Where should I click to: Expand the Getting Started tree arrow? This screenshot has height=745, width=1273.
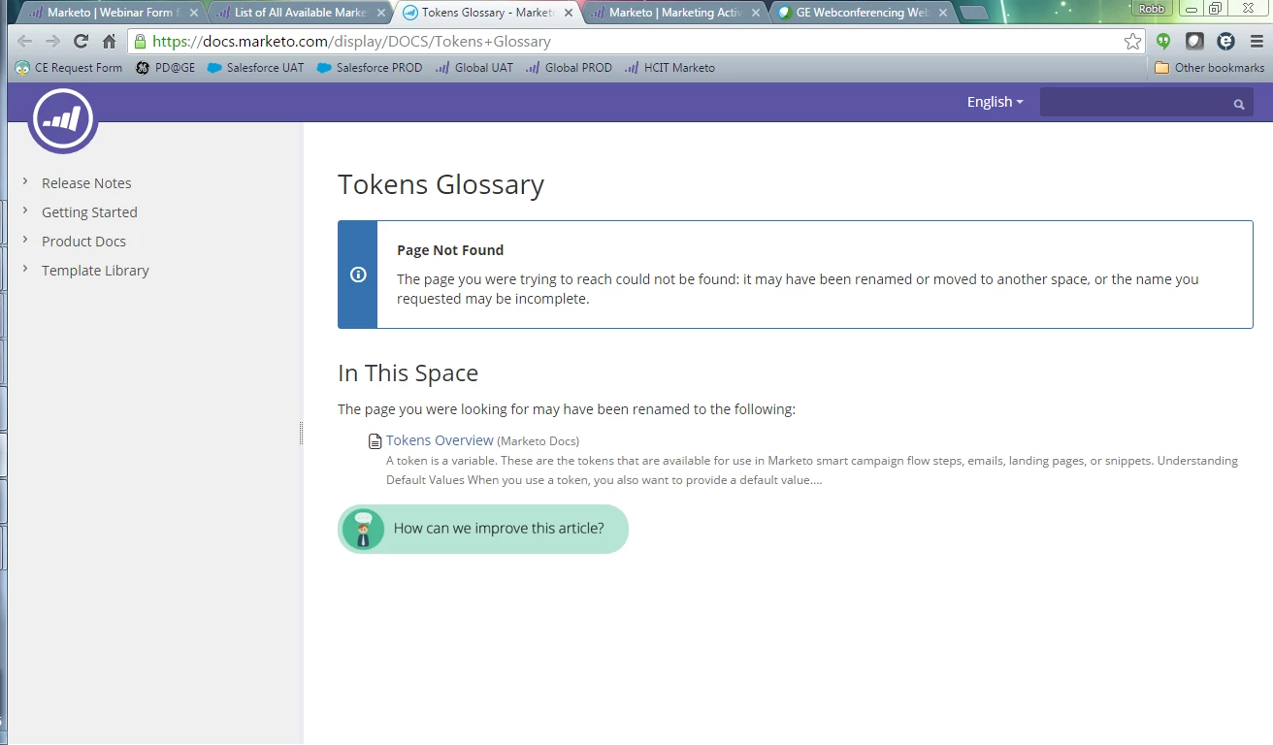coord(25,211)
